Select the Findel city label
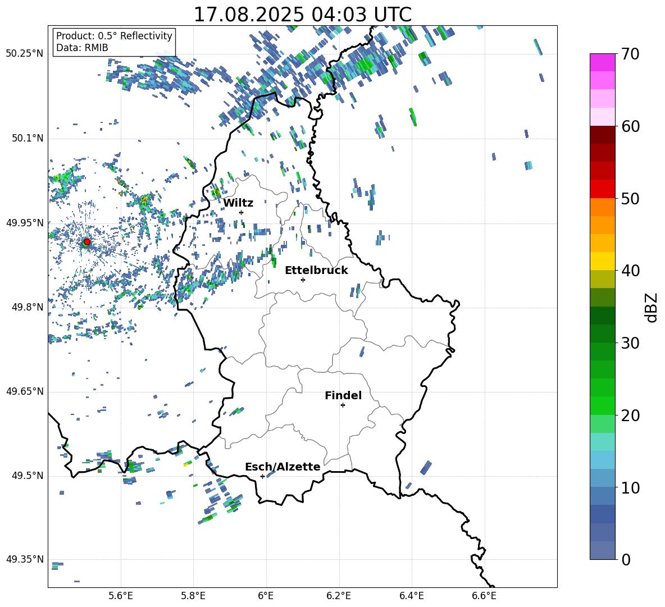Image resolution: width=665 pixels, height=607 pixels. pyautogui.click(x=343, y=395)
